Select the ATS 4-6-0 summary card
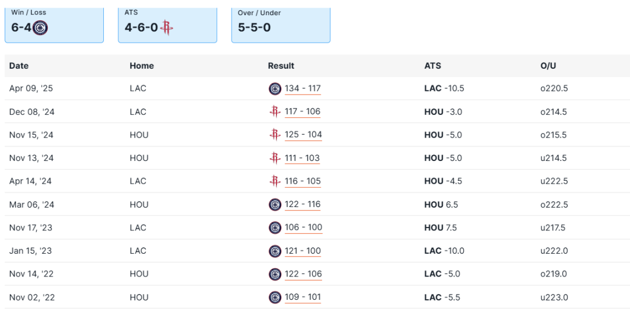The height and width of the screenshot is (315, 630). click(167, 24)
